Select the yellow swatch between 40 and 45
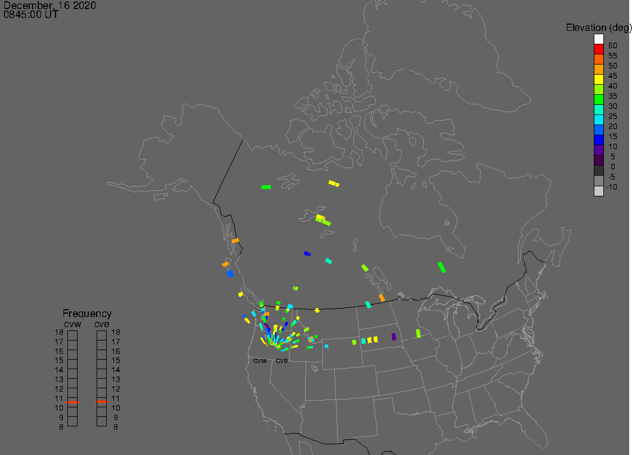This screenshot has height=455, width=632. pyautogui.click(x=598, y=79)
